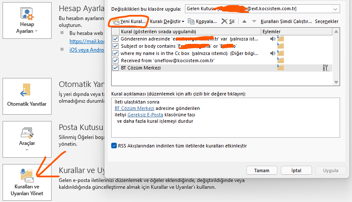Open Gereksiz E-Posta folder link

click(145, 115)
